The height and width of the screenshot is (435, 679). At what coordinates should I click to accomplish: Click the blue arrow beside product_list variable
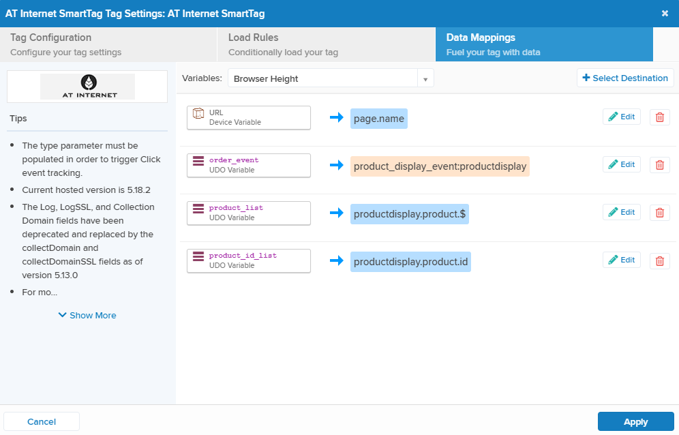pyautogui.click(x=337, y=213)
